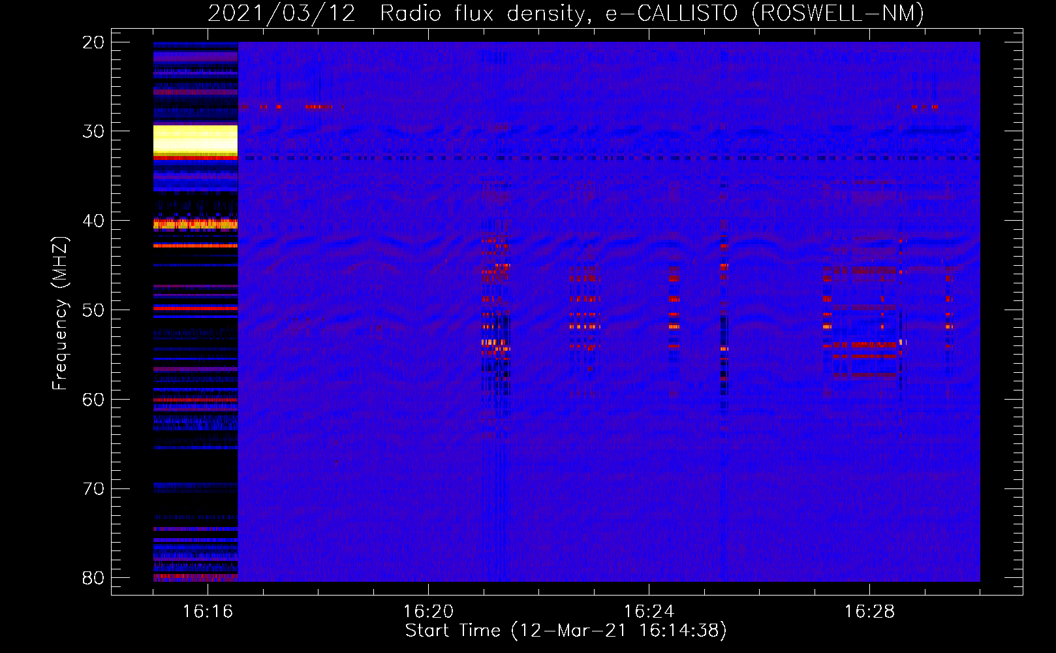Click the frequency tick label "30"
The height and width of the screenshot is (653, 1056).
tap(93, 131)
